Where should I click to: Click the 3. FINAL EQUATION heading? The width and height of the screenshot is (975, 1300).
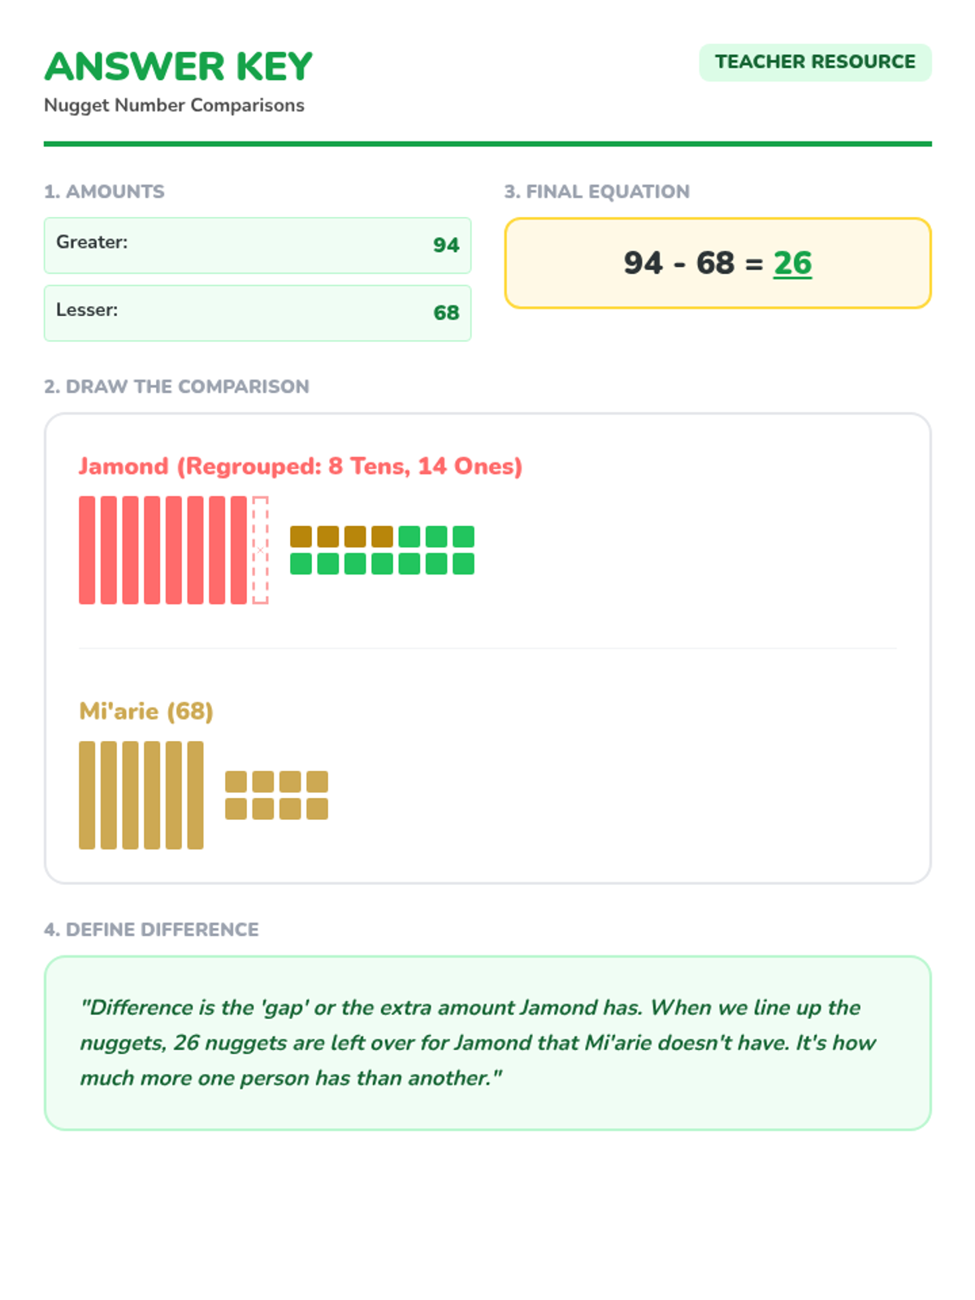pyautogui.click(x=596, y=192)
